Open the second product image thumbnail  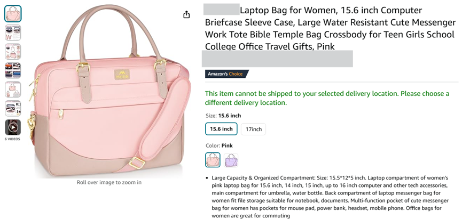tap(13, 33)
